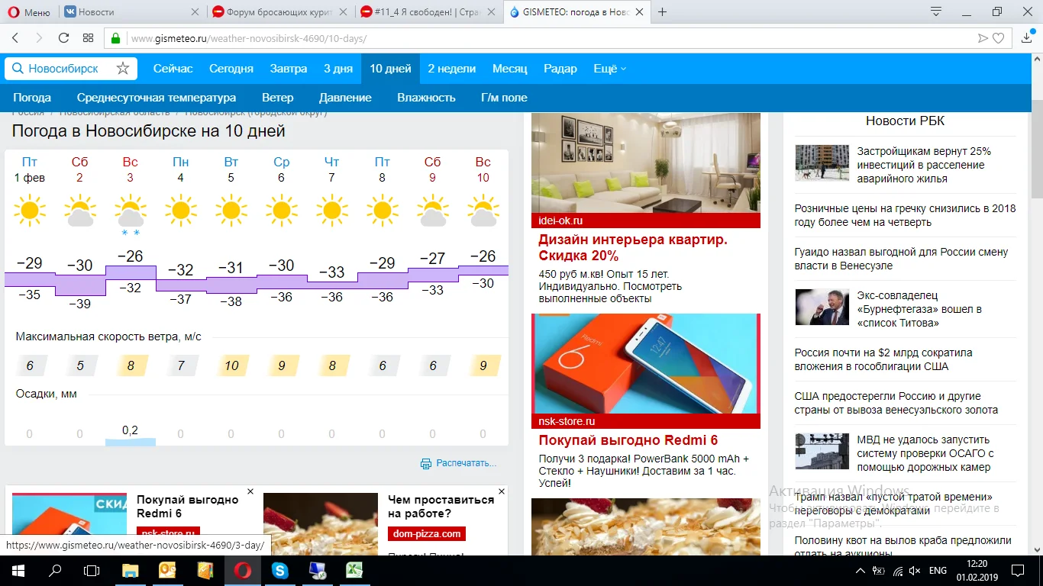Close the VK Новости tab
Viewport: 1043px width, 586px height.
coord(195,12)
